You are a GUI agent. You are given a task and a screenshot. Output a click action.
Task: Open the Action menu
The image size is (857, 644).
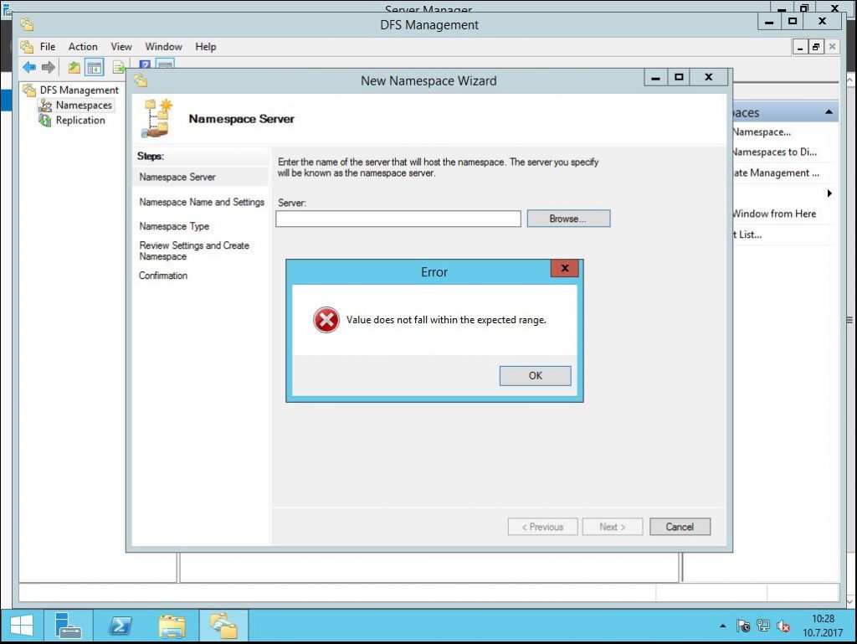point(83,47)
